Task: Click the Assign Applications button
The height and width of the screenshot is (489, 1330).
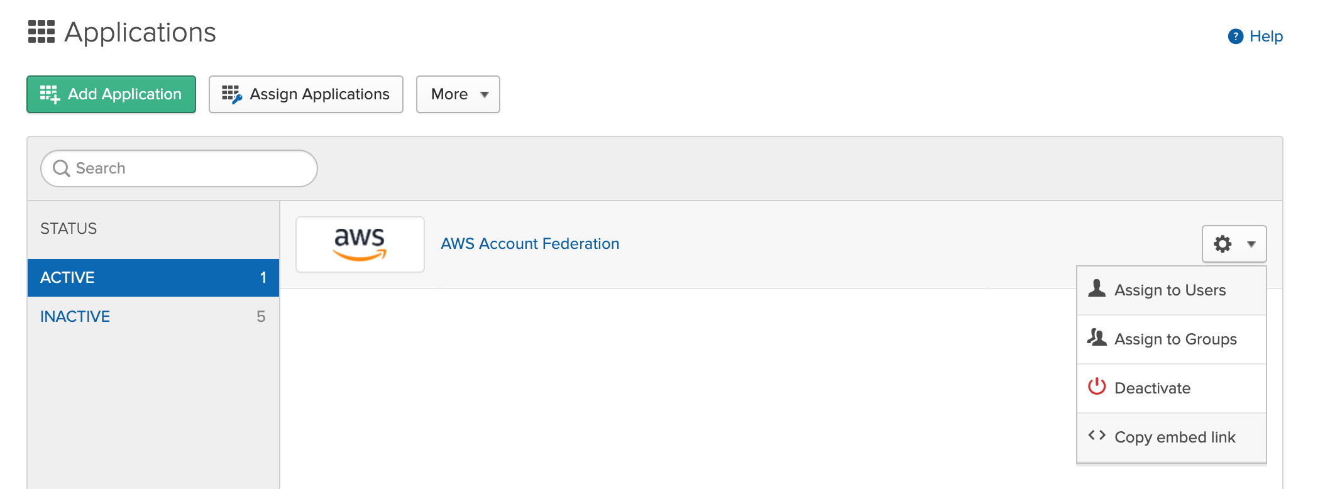Action: (x=305, y=94)
